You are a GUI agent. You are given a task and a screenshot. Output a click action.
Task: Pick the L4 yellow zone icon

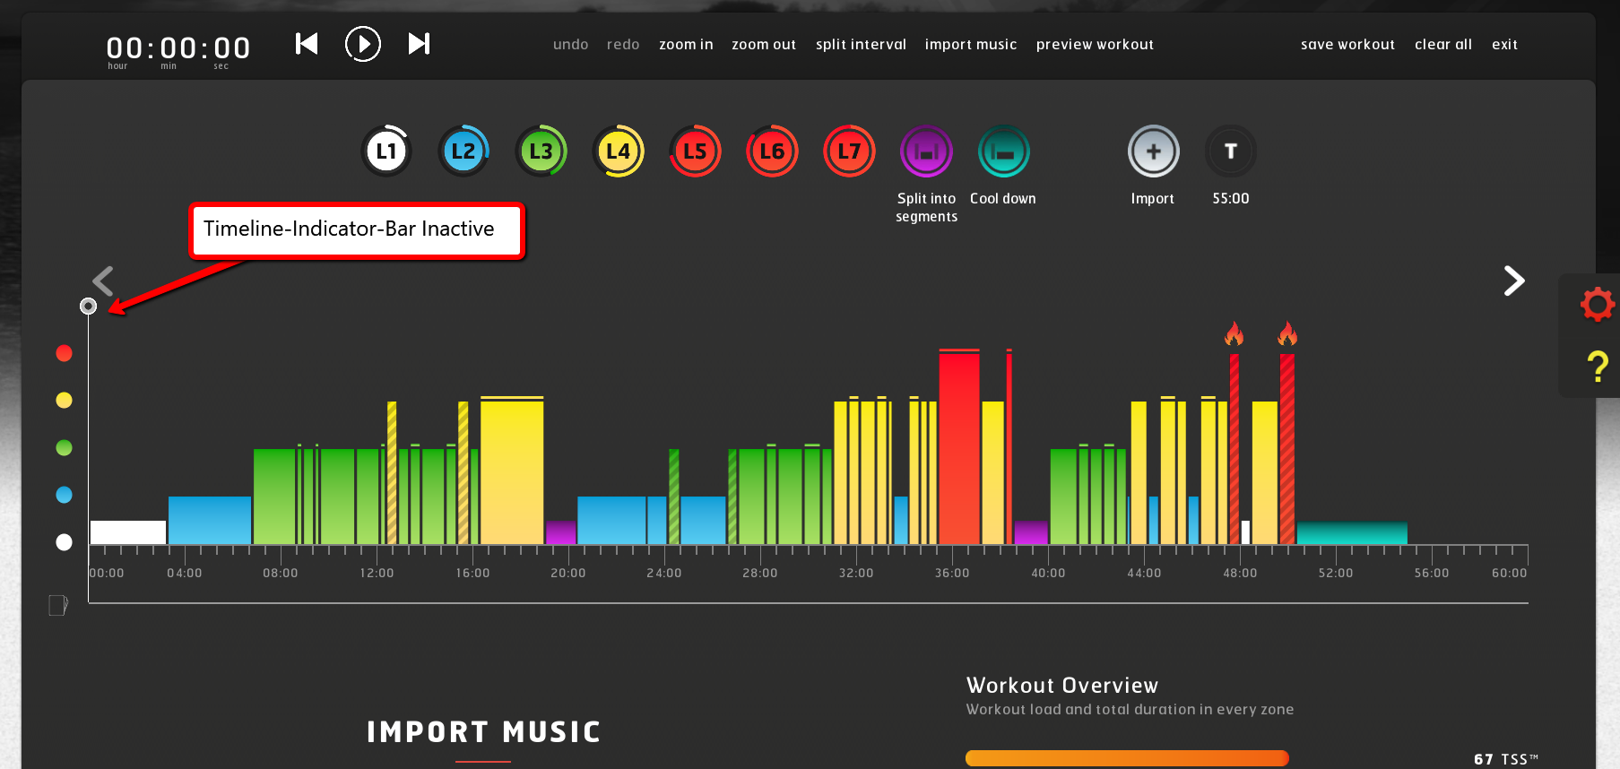click(x=618, y=151)
